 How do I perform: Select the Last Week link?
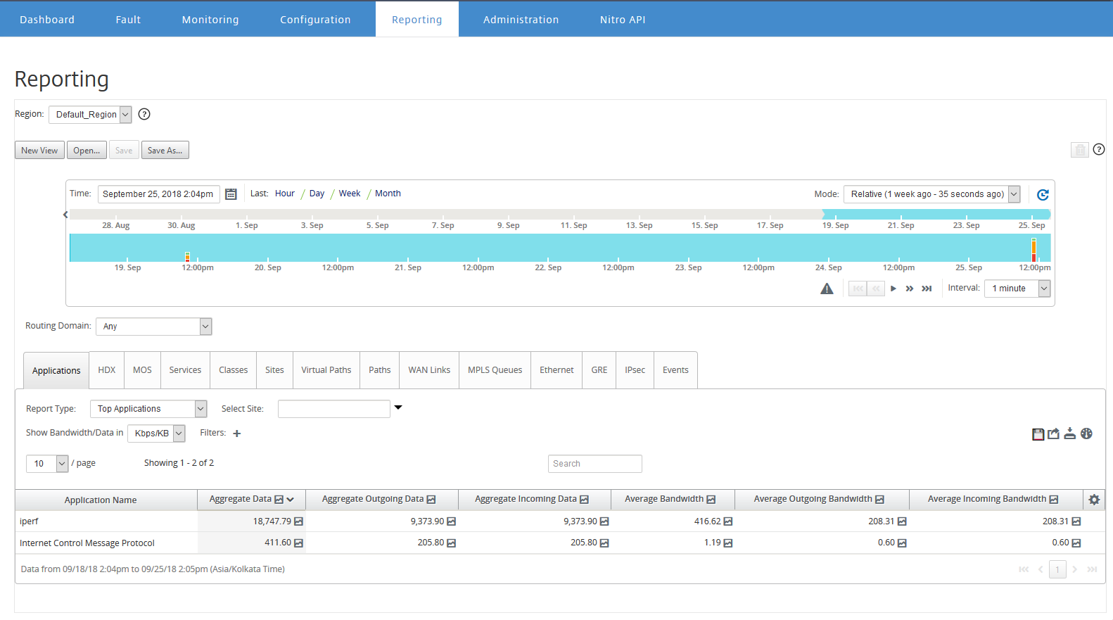coord(350,194)
